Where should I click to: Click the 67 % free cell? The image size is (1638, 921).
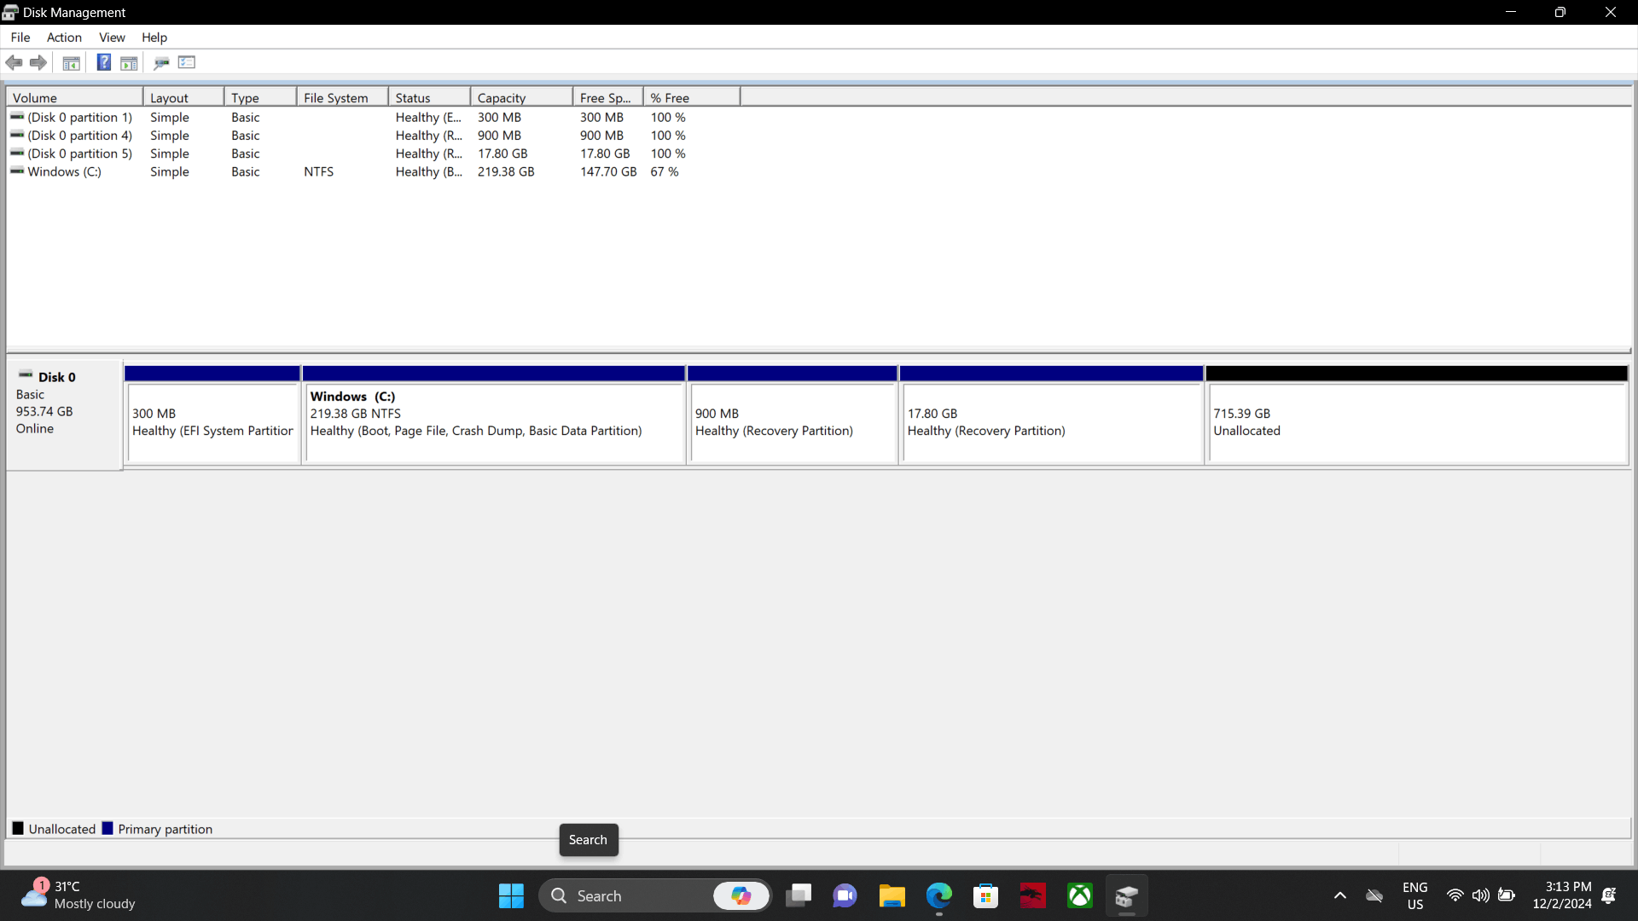click(665, 171)
